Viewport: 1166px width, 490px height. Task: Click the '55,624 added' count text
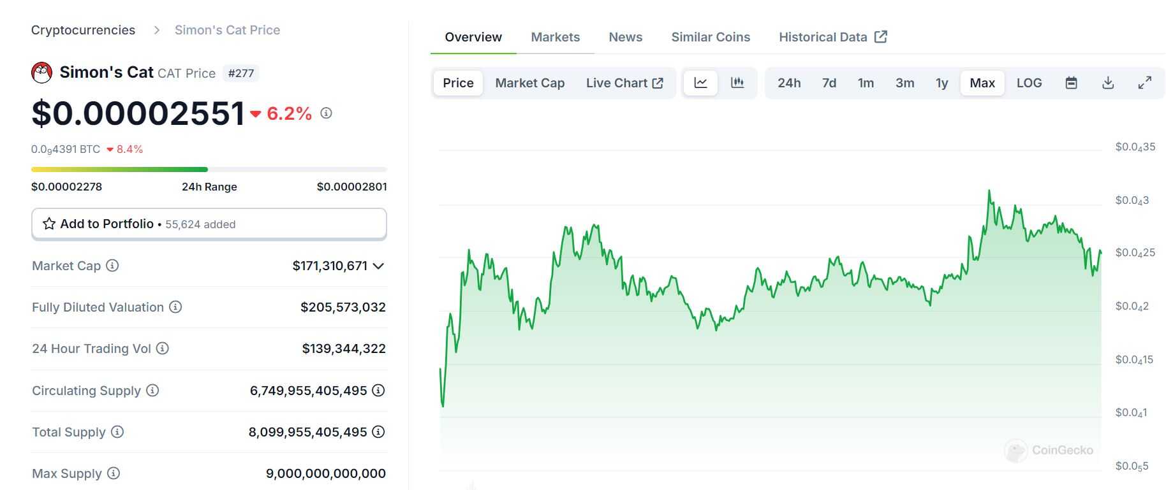pos(200,224)
